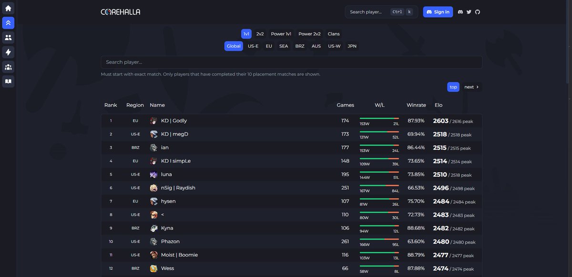Viewport: 572px width, 277px height.
Task: Click Kyna's legend avatar
Action: point(153,228)
